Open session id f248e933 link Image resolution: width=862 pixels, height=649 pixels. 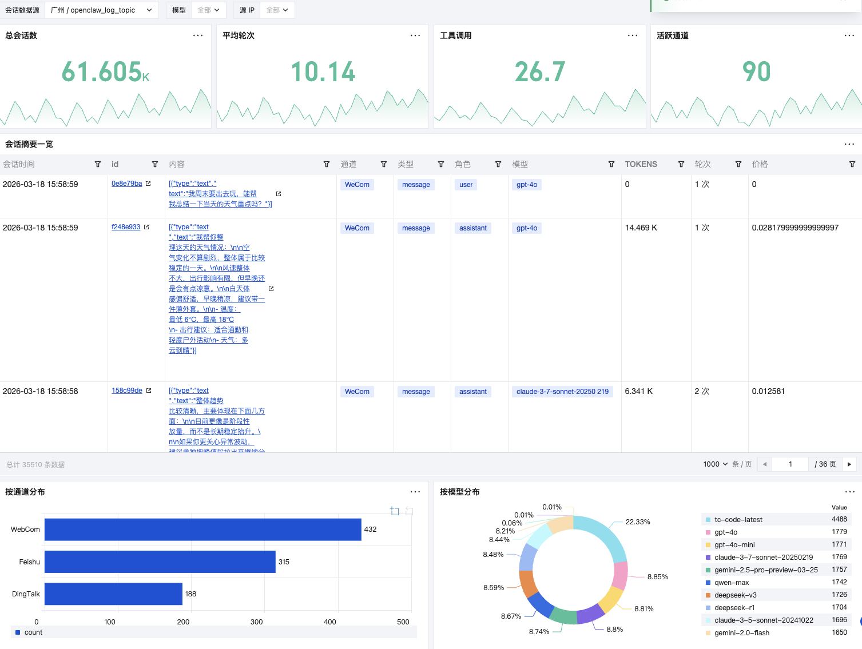(x=126, y=227)
